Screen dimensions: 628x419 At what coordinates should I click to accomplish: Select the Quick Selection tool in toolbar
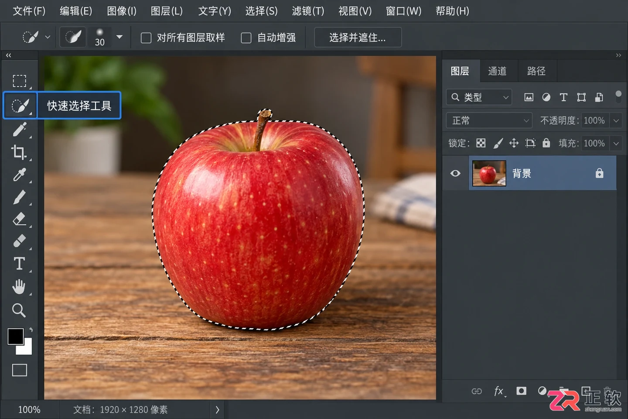point(20,105)
